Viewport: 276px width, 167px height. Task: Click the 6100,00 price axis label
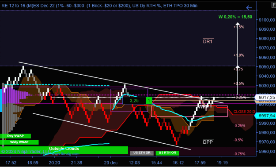(267, 20)
